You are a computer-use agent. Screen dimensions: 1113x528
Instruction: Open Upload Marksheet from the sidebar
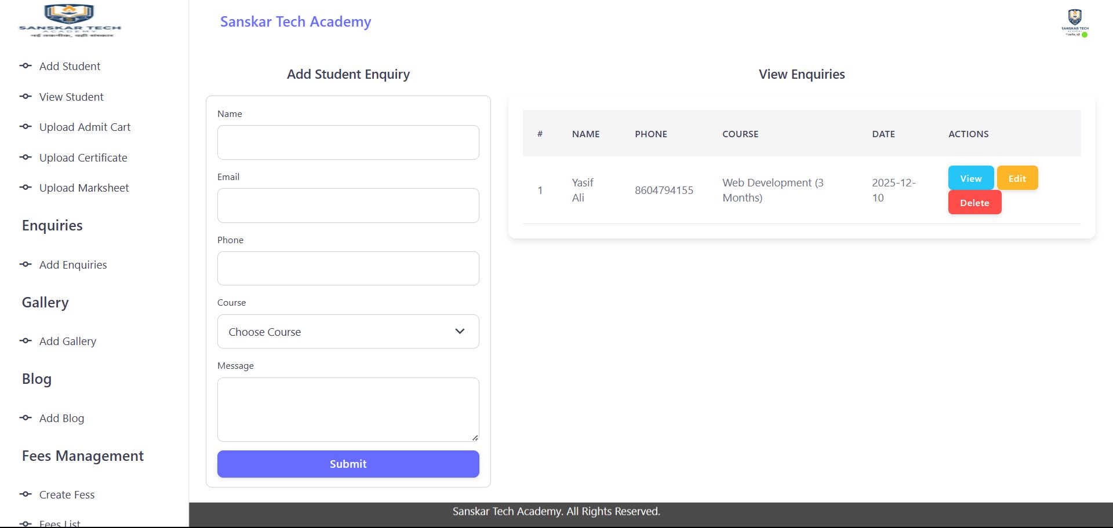(84, 188)
